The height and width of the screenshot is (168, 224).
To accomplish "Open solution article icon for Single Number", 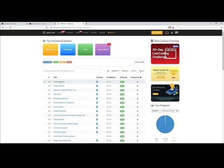I will pos(97,86).
